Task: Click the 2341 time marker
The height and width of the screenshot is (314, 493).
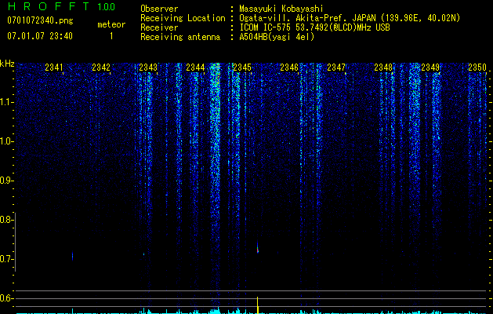Action: [x=54, y=68]
